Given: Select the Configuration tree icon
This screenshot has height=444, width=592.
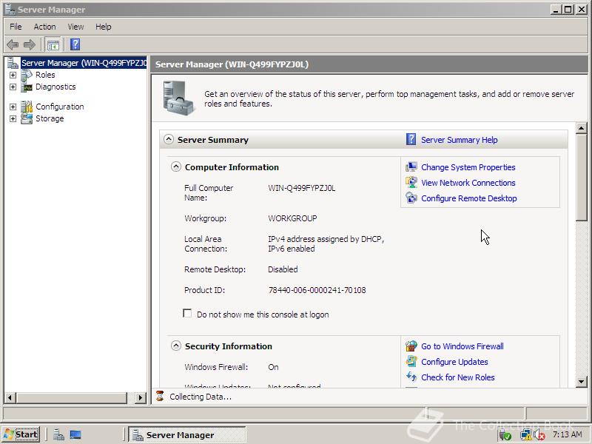Looking at the screenshot, I should tap(27, 107).
